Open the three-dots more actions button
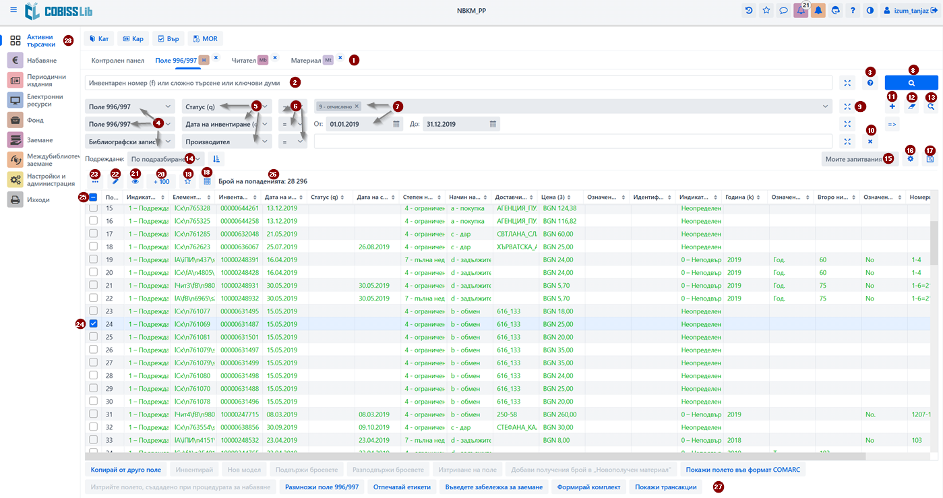 [95, 181]
